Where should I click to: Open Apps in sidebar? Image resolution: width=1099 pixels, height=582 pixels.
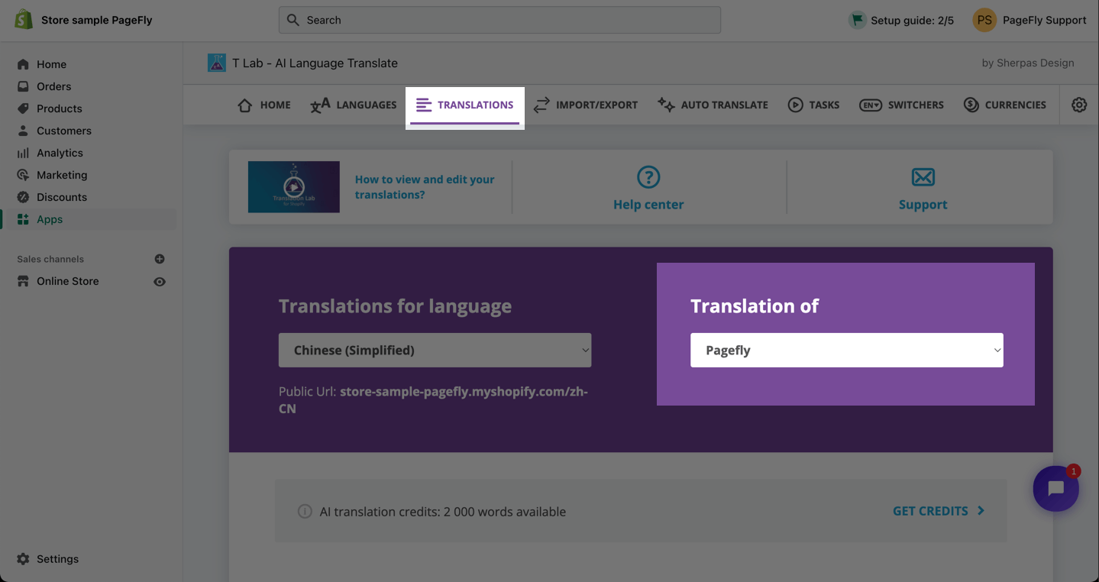[x=89, y=219]
